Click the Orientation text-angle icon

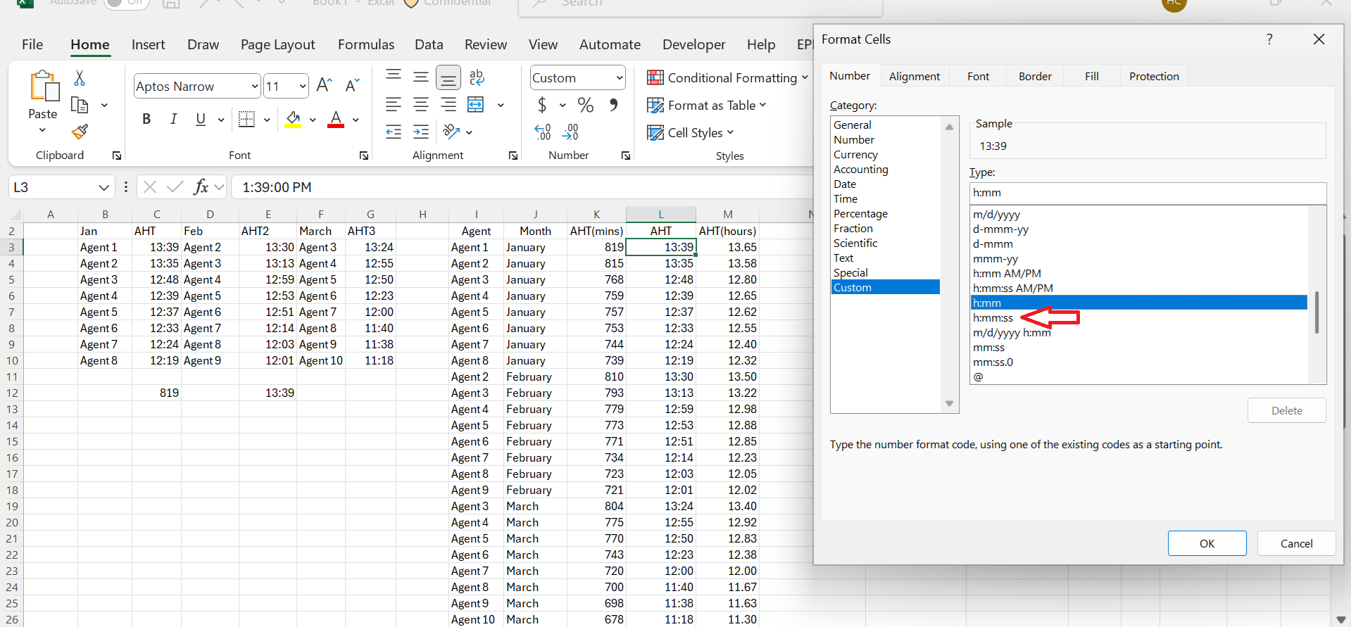(451, 132)
